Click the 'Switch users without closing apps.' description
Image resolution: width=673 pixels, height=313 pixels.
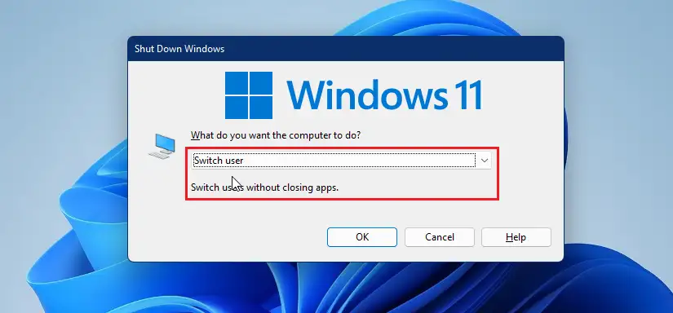tap(265, 187)
